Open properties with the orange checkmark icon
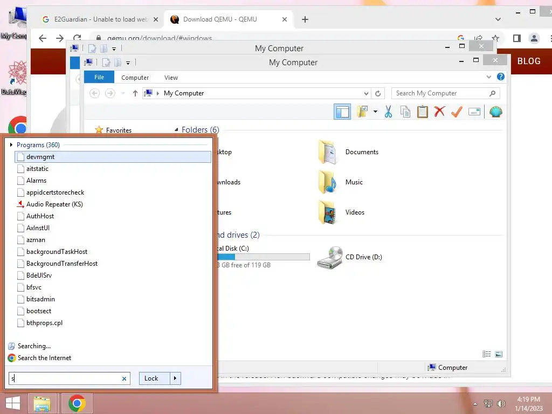552x414 pixels. (457, 112)
